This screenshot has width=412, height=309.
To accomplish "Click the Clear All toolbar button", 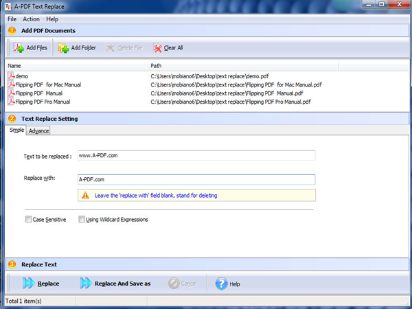I will pyautogui.click(x=168, y=47).
